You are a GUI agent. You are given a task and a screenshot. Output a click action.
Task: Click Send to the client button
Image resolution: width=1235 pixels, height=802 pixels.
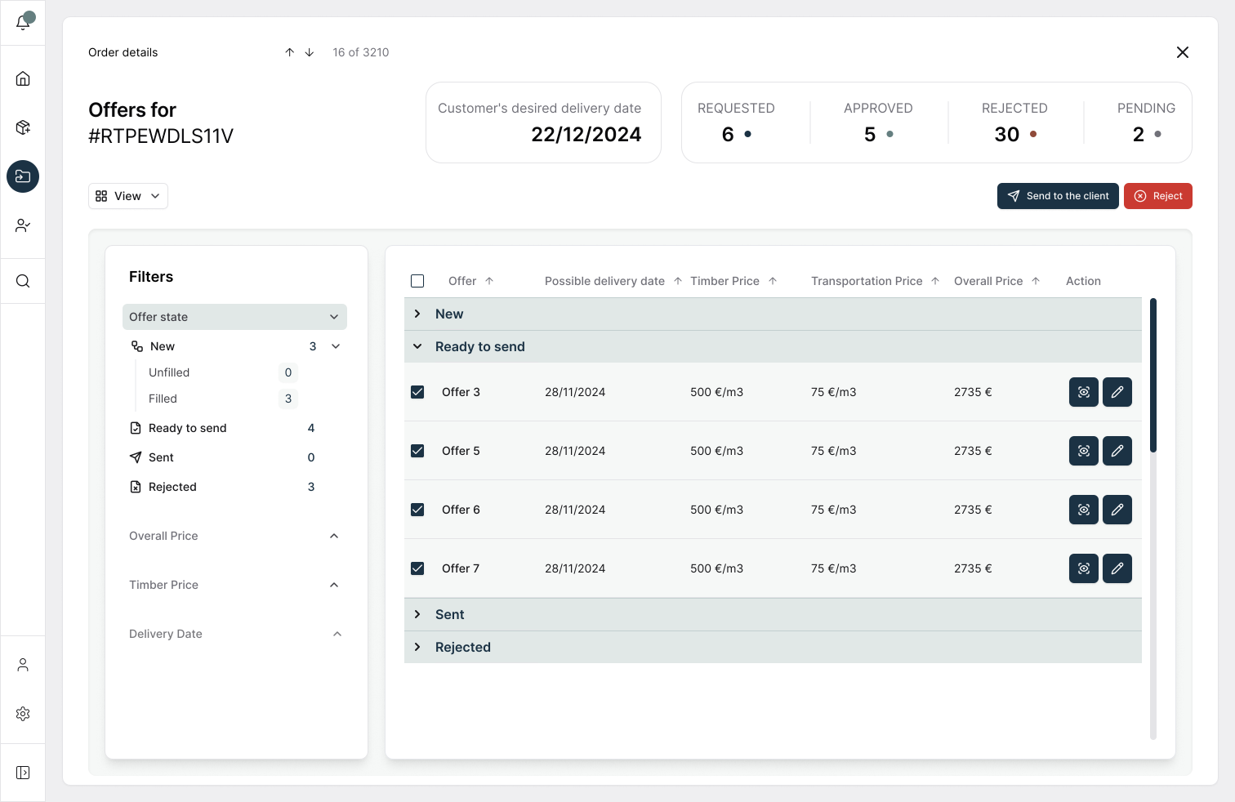(x=1058, y=196)
